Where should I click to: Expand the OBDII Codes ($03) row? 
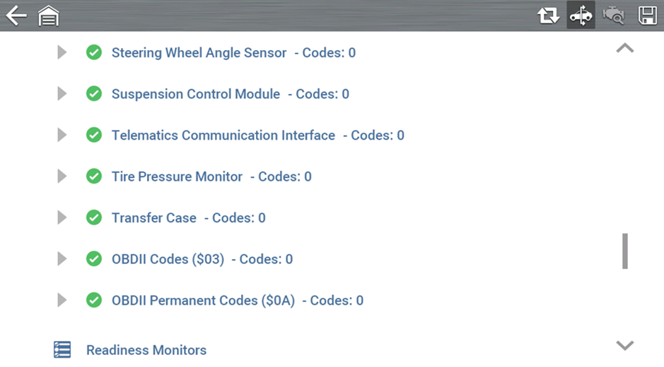click(x=62, y=259)
